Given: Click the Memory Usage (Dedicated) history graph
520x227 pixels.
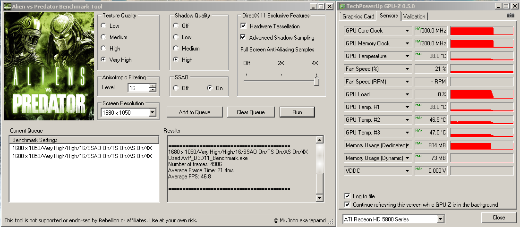Looking at the screenshot, I should 482,145.
